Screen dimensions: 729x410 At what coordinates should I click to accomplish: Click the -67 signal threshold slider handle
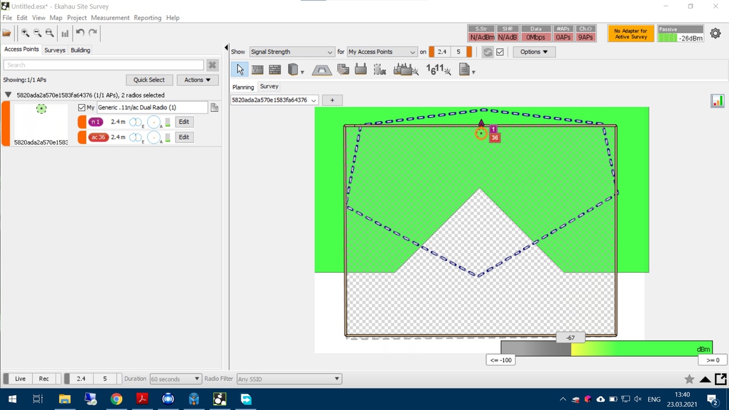pos(570,338)
